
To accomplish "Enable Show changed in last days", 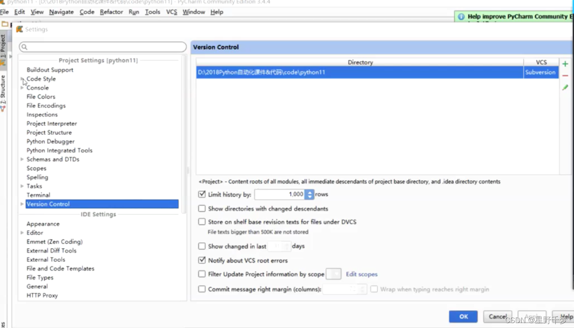I will [x=202, y=246].
